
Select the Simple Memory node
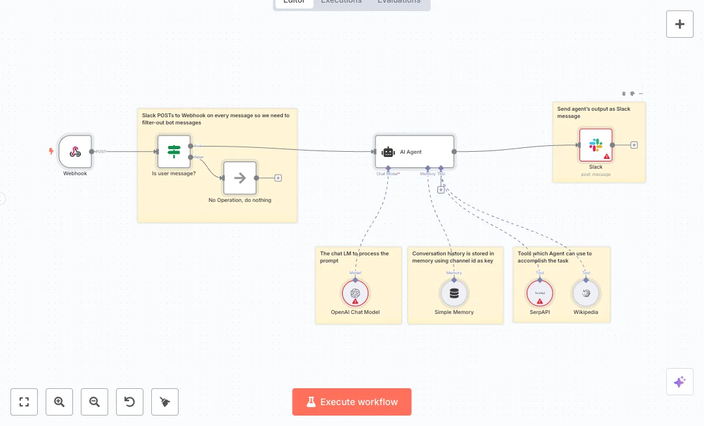point(454,293)
